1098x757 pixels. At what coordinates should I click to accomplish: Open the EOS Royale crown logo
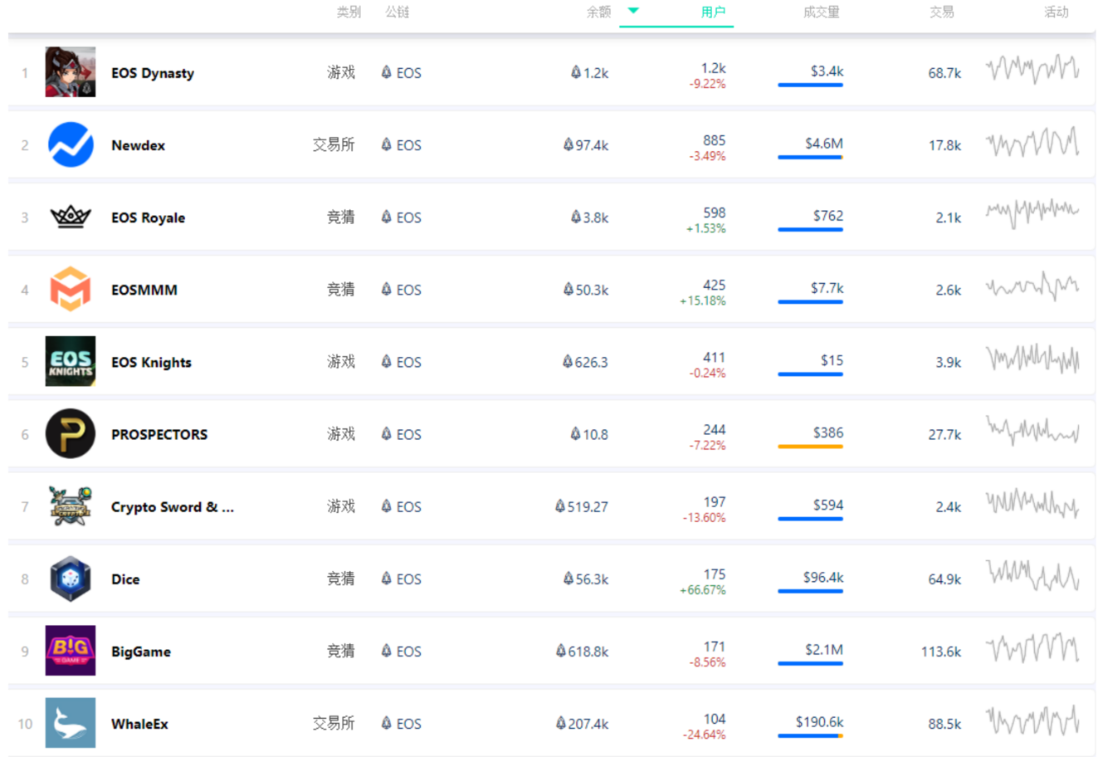(71, 217)
